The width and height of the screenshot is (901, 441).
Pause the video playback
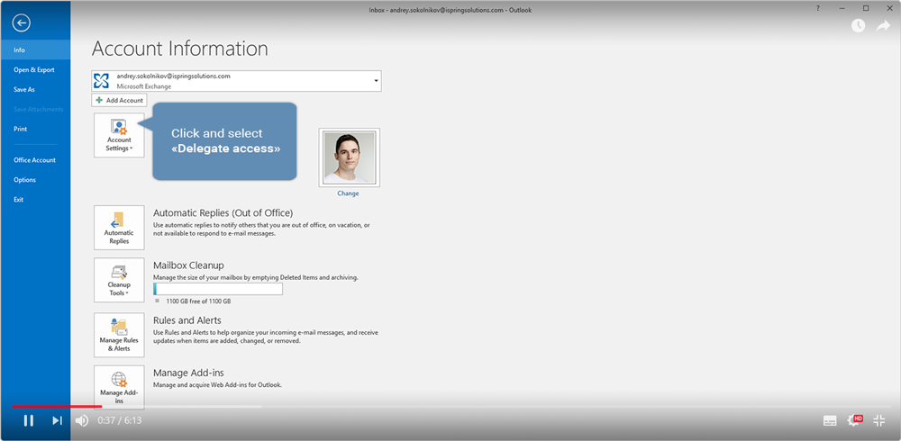28,421
